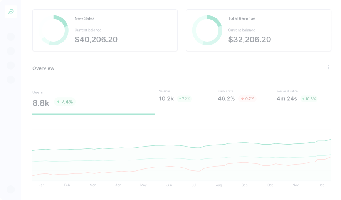341x200 pixels.
Task: Click the Users 7.4% increase badge
Action: 65,102
